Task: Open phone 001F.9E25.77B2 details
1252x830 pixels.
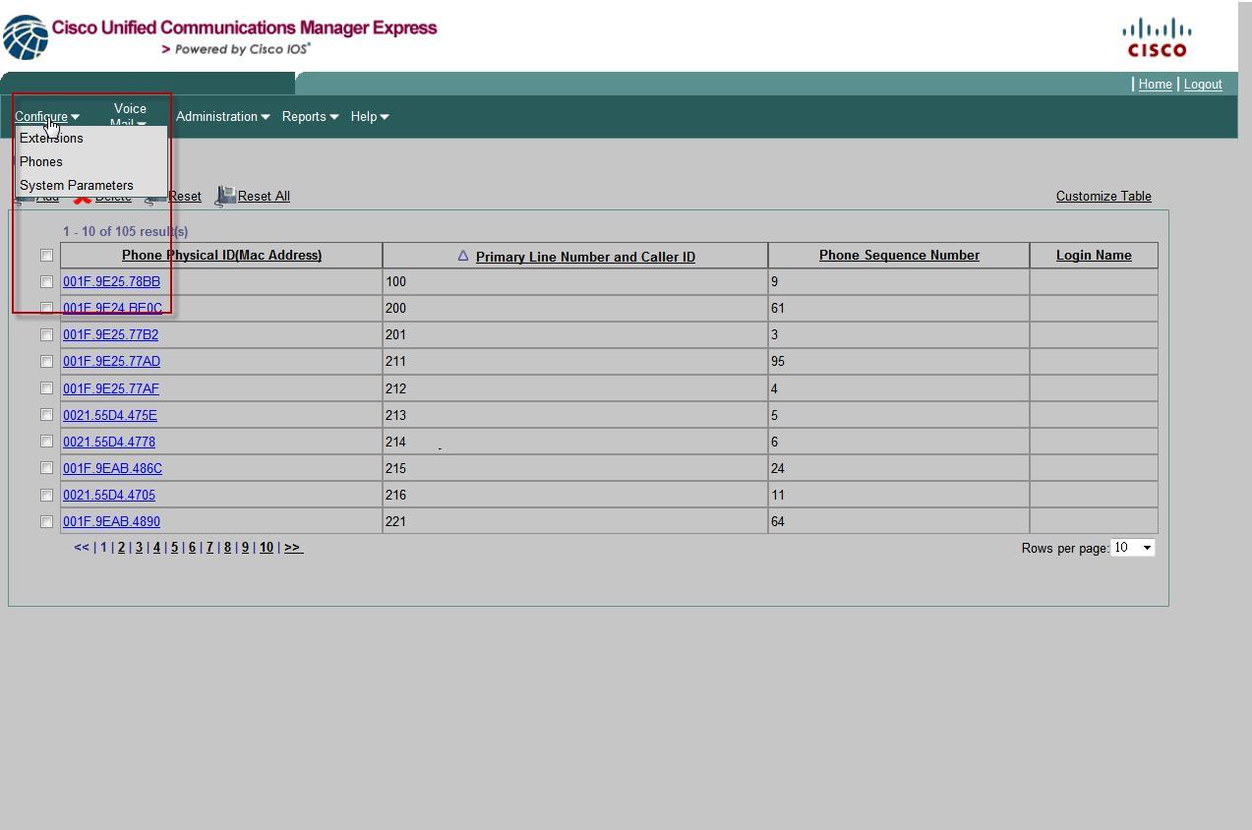Action: tap(110, 335)
